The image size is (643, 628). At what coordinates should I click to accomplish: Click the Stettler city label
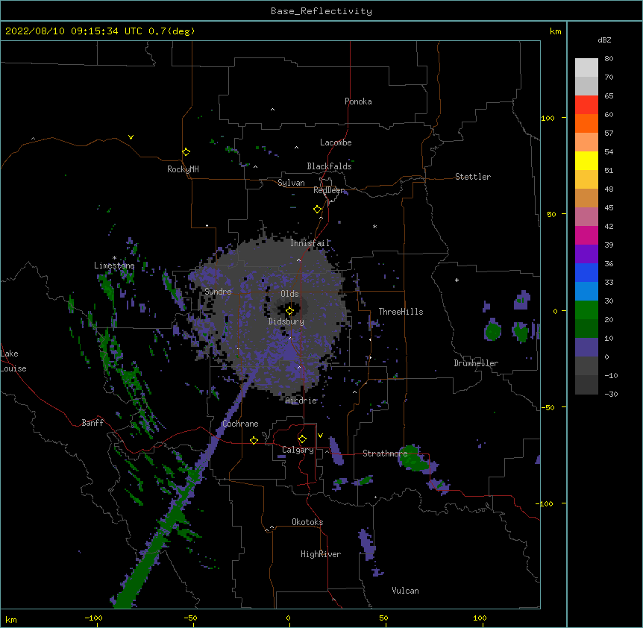(473, 177)
